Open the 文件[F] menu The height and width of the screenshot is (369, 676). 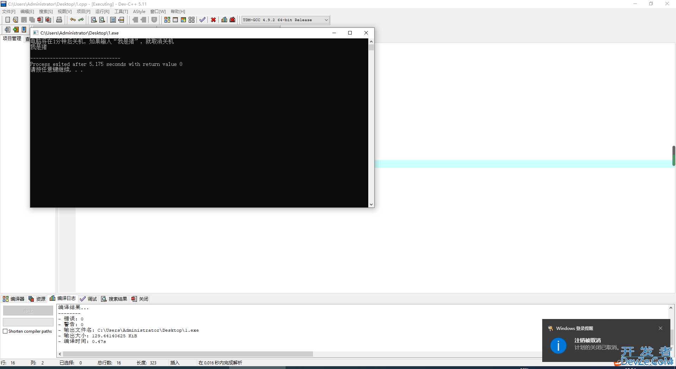click(x=9, y=12)
